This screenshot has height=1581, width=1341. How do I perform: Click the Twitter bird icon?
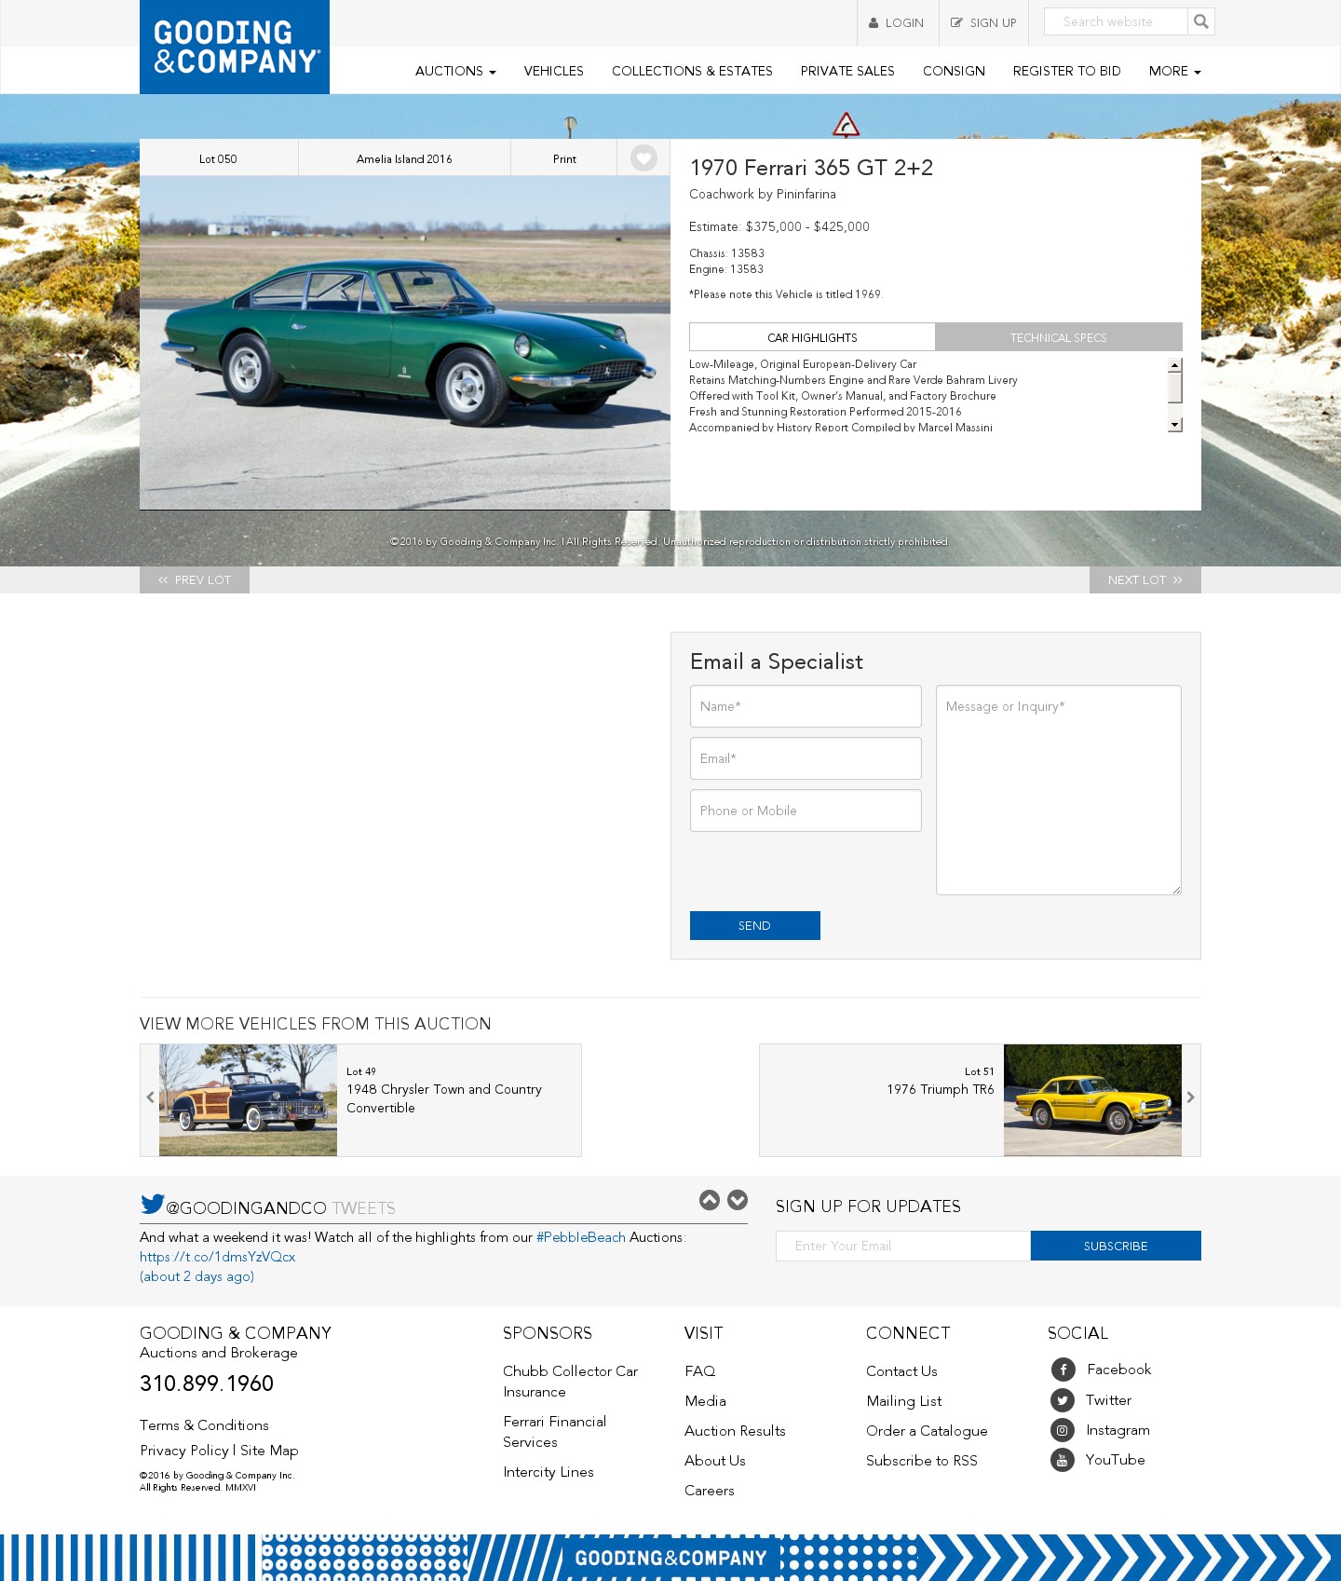[x=152, y=1204]
